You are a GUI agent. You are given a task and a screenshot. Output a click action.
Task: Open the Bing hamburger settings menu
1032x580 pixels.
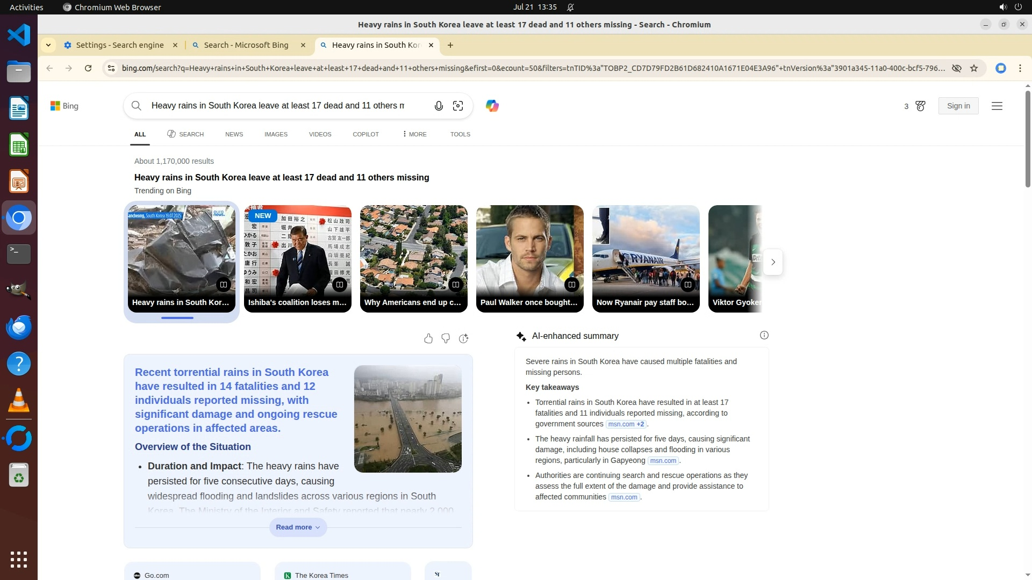click(997, 106)
